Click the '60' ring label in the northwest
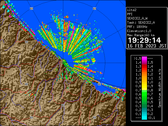Screen dimensions: 168x126 31,8
